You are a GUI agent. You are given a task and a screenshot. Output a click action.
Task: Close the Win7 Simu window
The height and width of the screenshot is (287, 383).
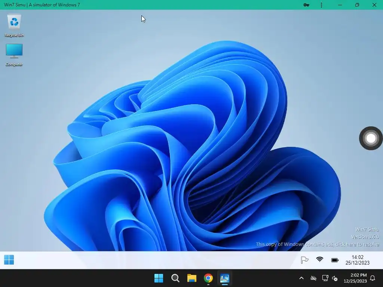coord(374,5)
